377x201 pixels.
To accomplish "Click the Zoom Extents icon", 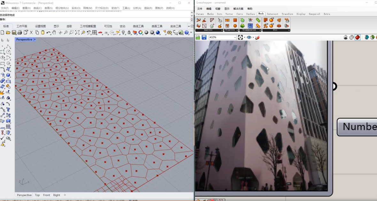I will [77, 33].
